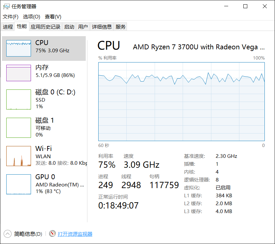The height and width of the screenshot is (244, 275).
Task: Open the 查看(V) menu
Action: click(53, 17)
